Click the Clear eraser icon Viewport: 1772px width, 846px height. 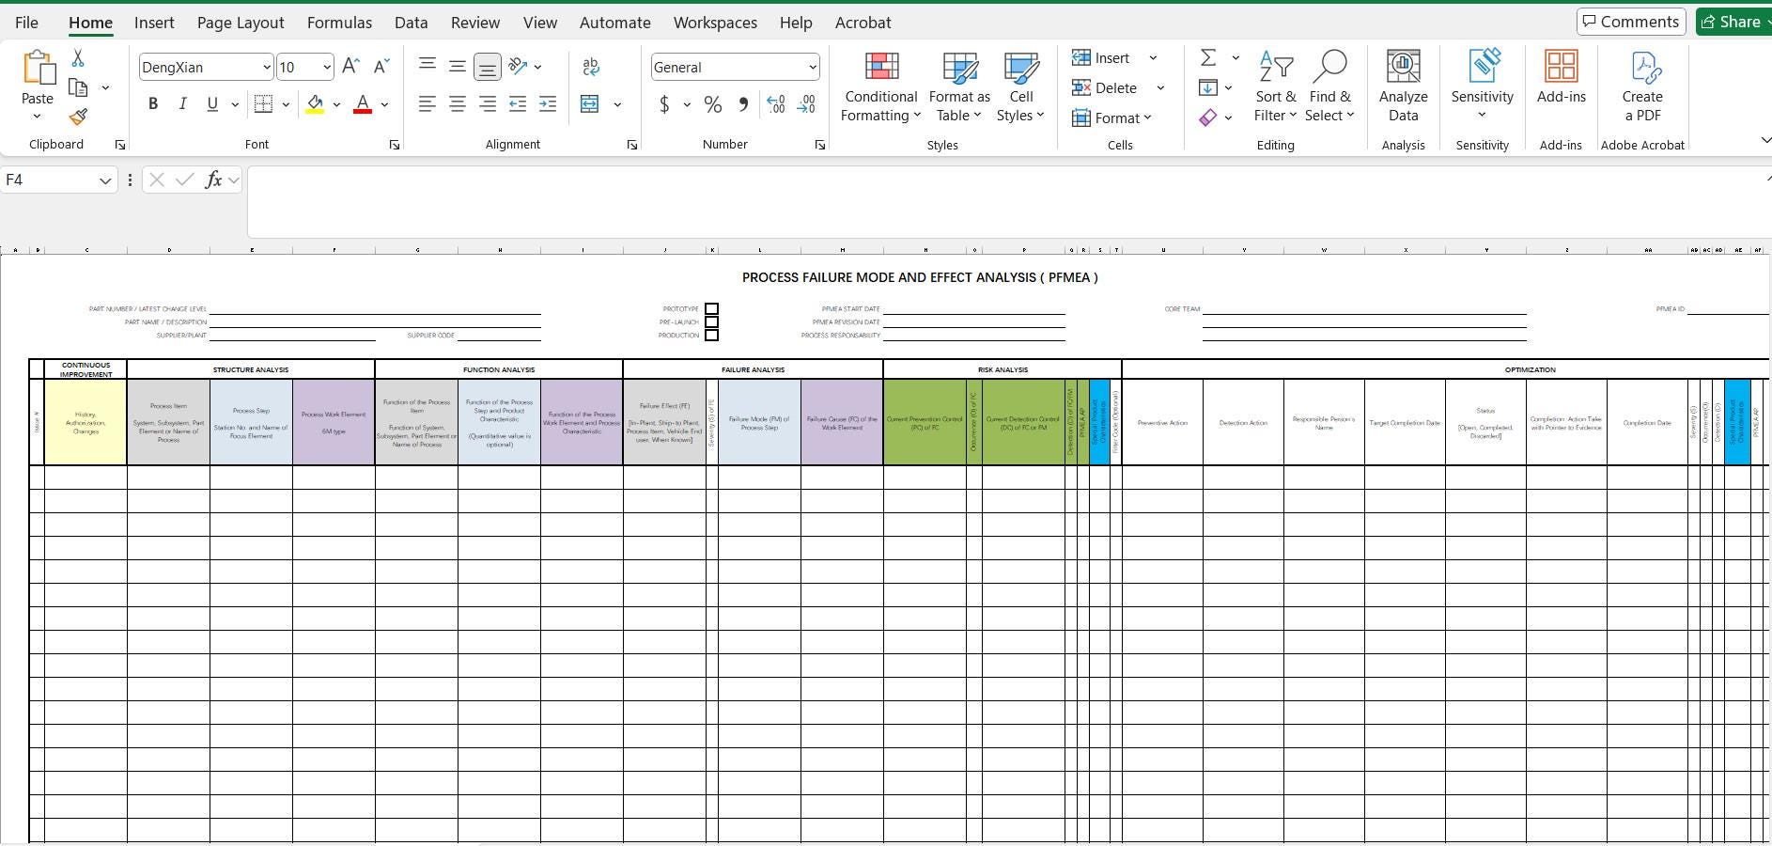tap(1208, 117)
